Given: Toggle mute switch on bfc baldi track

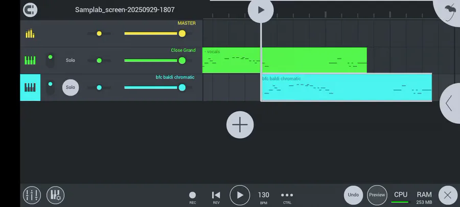Looking at the screenshot, I should coord(51,87).
